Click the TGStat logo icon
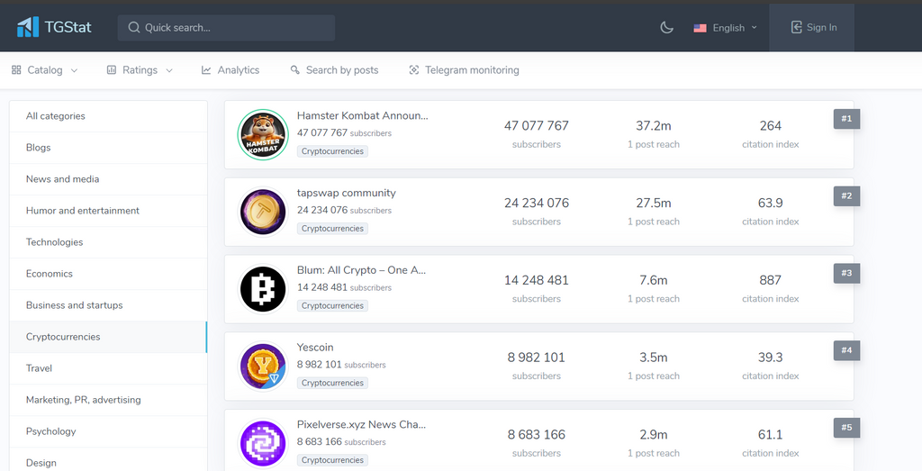Image resolution: width=922 pixels, height=471 pixels. click(28, 27)
